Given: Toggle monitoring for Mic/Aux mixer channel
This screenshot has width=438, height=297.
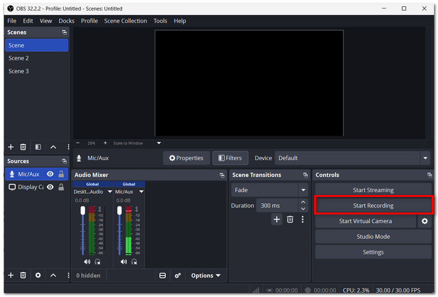Looking at the screenshot, I should point(134,261).
